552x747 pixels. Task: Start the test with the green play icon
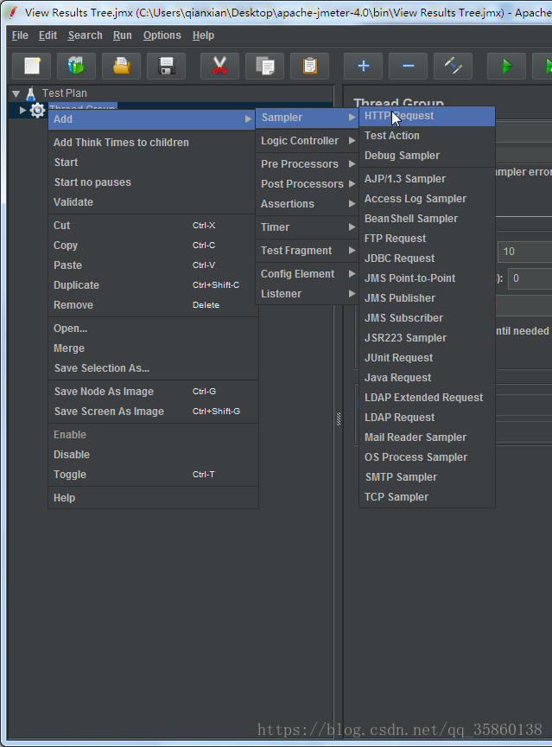click(507, 66)
